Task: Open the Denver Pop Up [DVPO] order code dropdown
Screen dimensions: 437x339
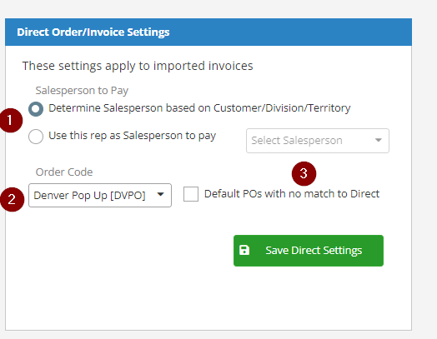Action: (100, 196)
